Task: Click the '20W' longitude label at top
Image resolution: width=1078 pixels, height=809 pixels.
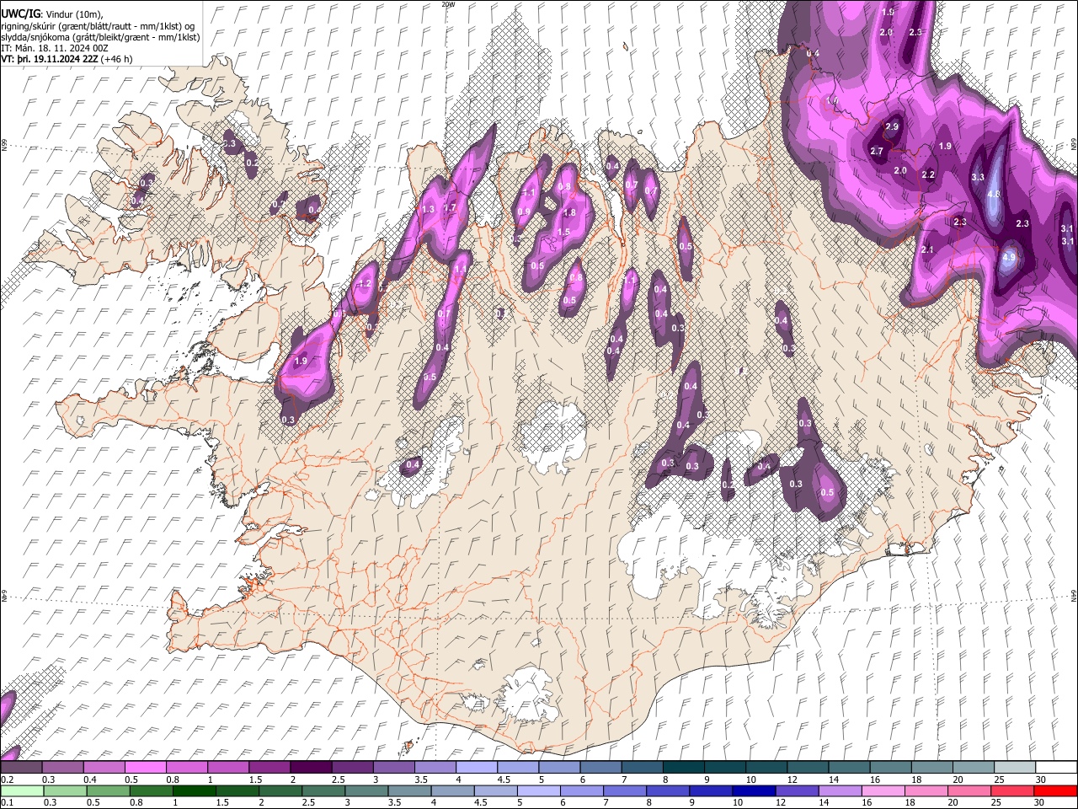Action: tap(447, 4)
